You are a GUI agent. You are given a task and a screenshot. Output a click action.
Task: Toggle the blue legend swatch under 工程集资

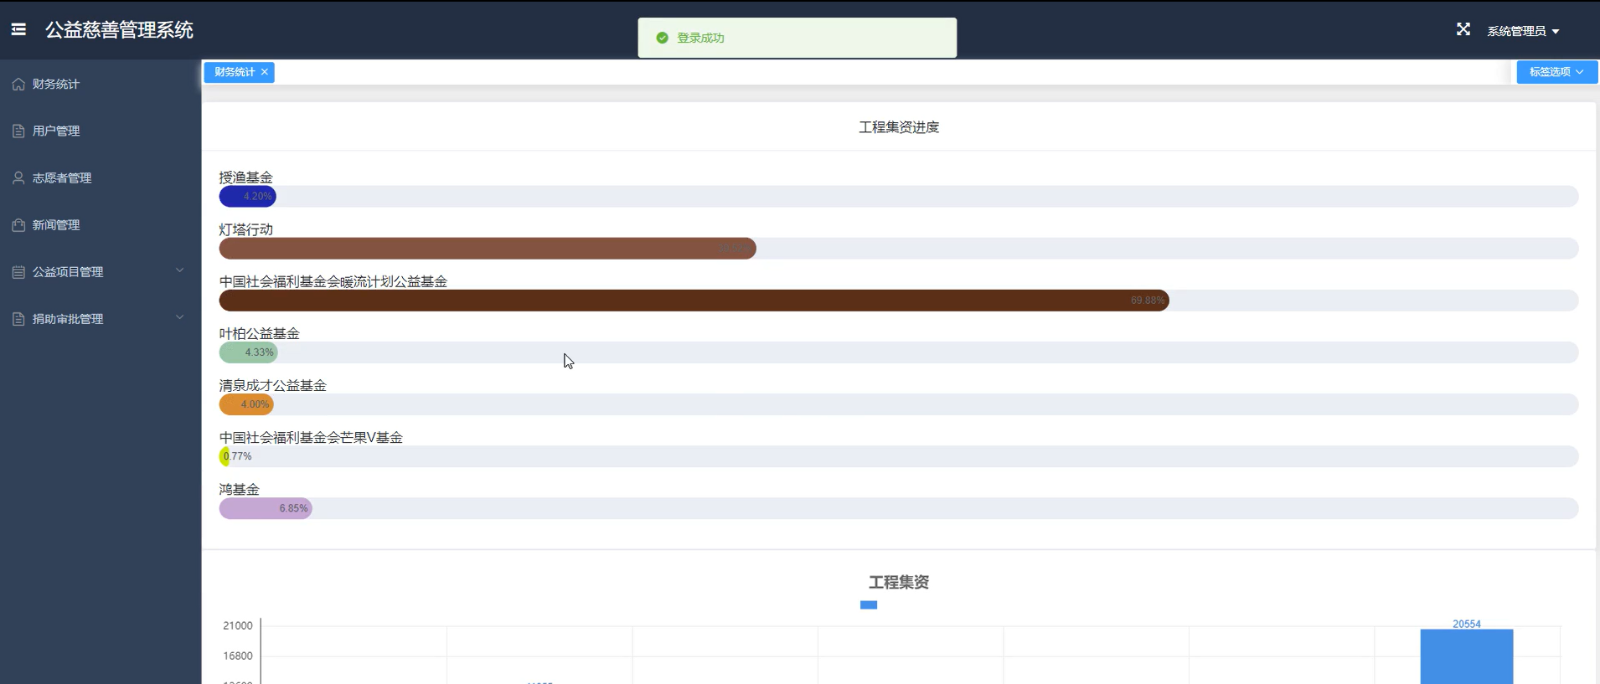click(869, 604)
